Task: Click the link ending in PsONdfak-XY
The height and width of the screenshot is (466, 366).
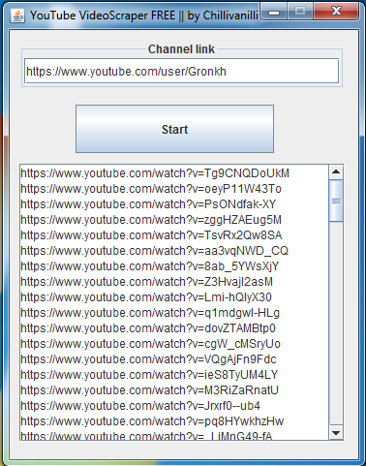Action: click(148, 204)
